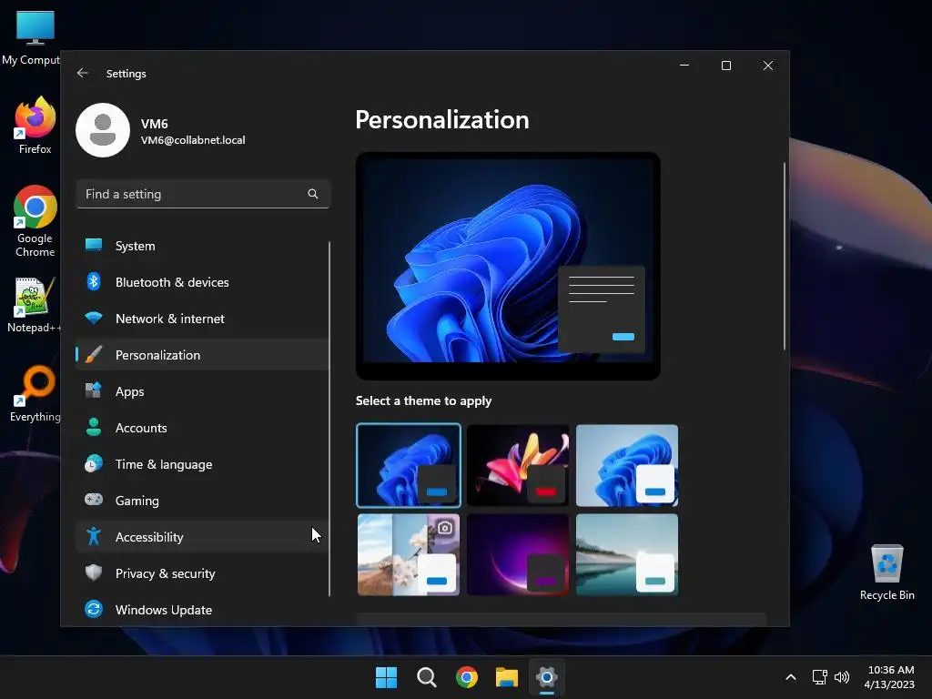Maximize the Settings window
This screenshot has width=932, height=699.
coord(726,66)
